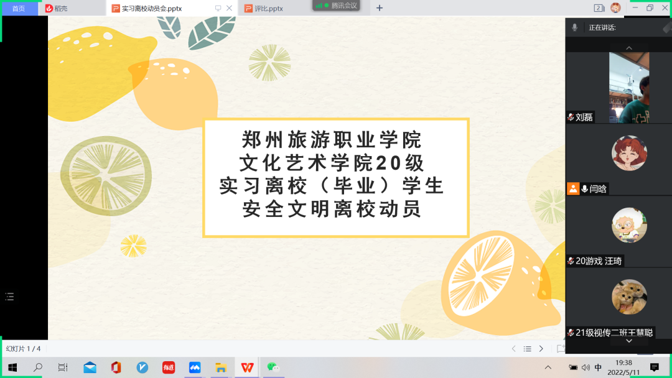The height and width of the screenshot is (378, 672).
Task: Click the Youdao red taskbar icon
Action: 168,367
